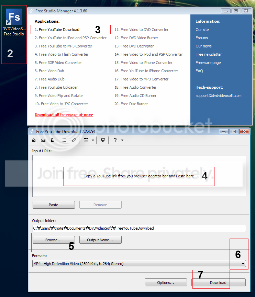Click the envelope mail icon in toolbar

(43, 140)
